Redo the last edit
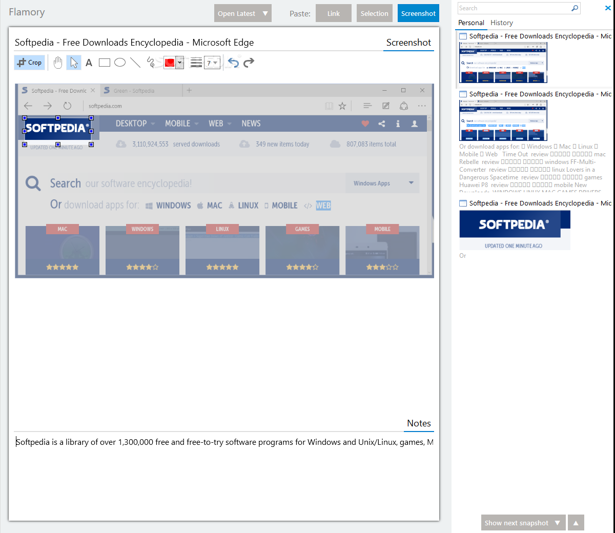Screen dimensions: 615x533 [249, 63]
